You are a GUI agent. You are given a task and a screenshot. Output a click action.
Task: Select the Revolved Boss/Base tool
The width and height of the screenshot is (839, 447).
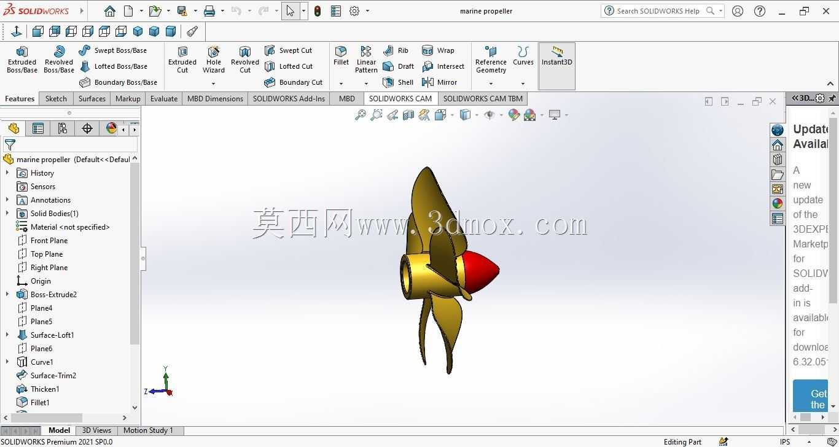59,60
